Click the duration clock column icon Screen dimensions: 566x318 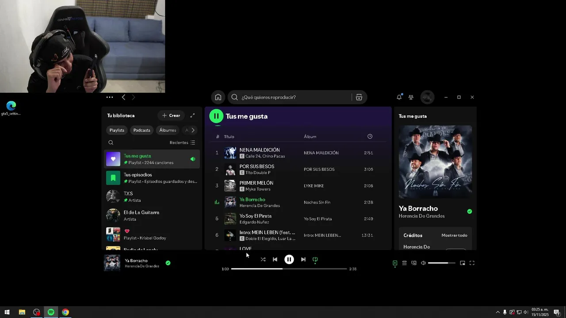click(x=370, y=136)
